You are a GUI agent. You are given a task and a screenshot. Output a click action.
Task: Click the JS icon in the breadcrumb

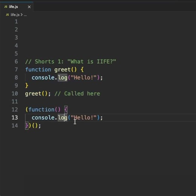(x=8, y=15)
